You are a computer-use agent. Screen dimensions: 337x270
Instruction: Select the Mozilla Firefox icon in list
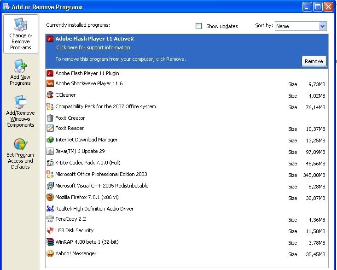[x=50, y=197]
